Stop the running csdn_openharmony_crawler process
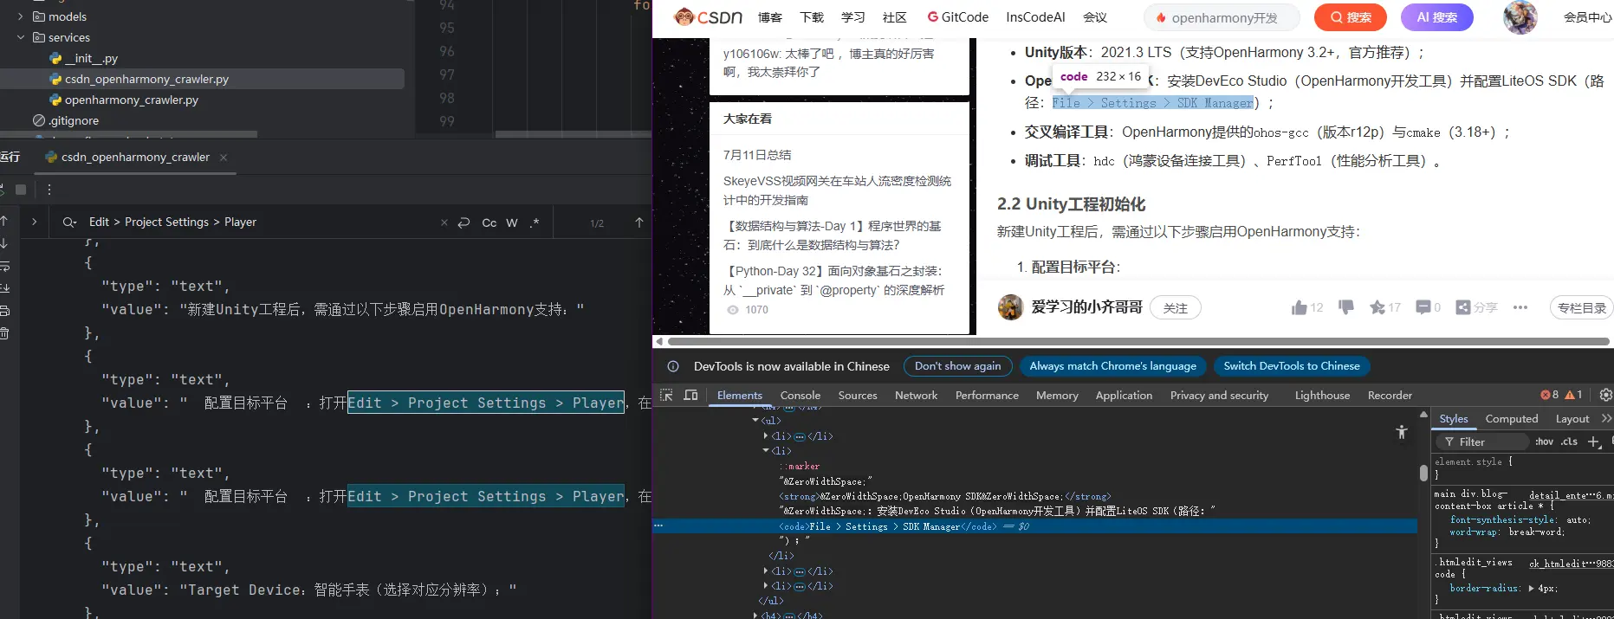 (21, 190)
